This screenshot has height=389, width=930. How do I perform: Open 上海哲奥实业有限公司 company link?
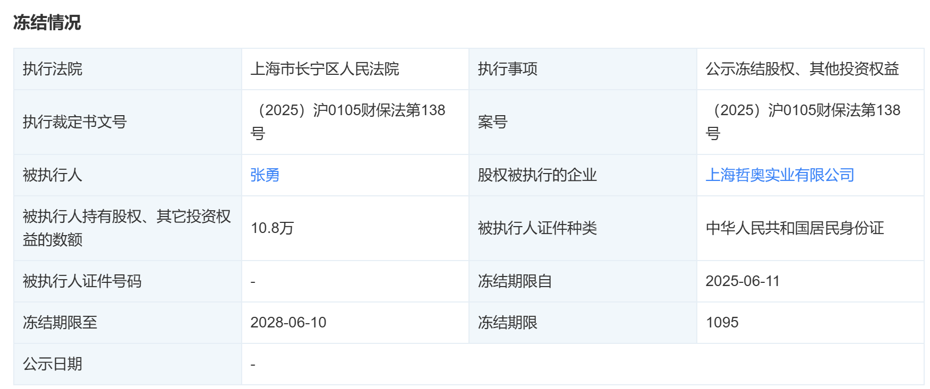tap(779, 175)
